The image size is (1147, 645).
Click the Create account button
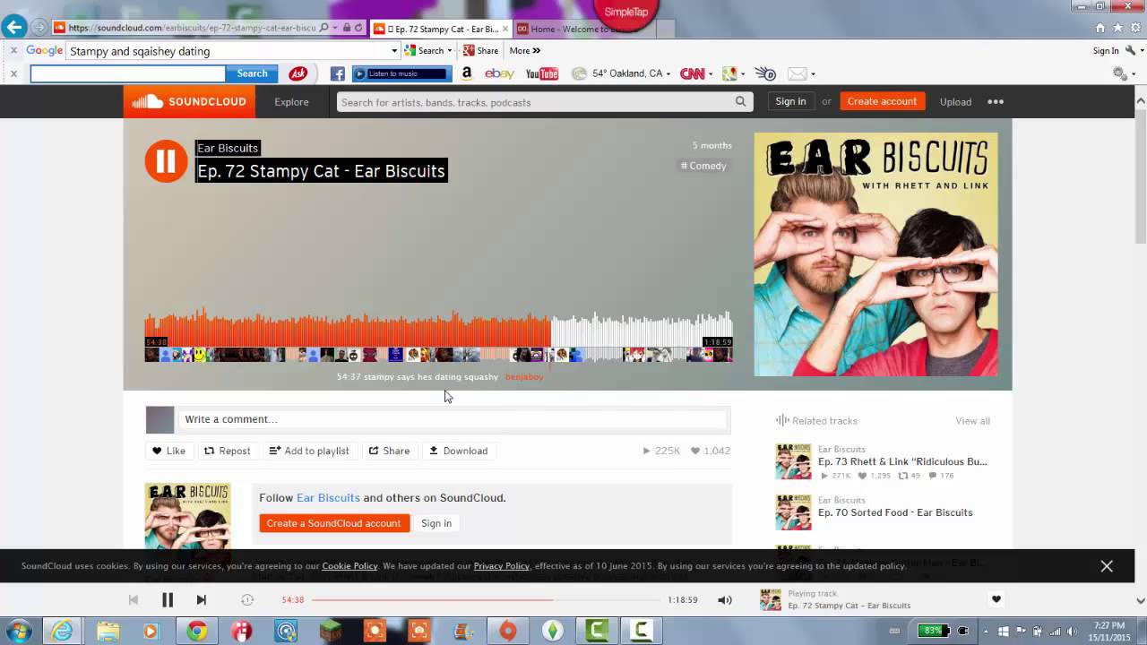882,101
